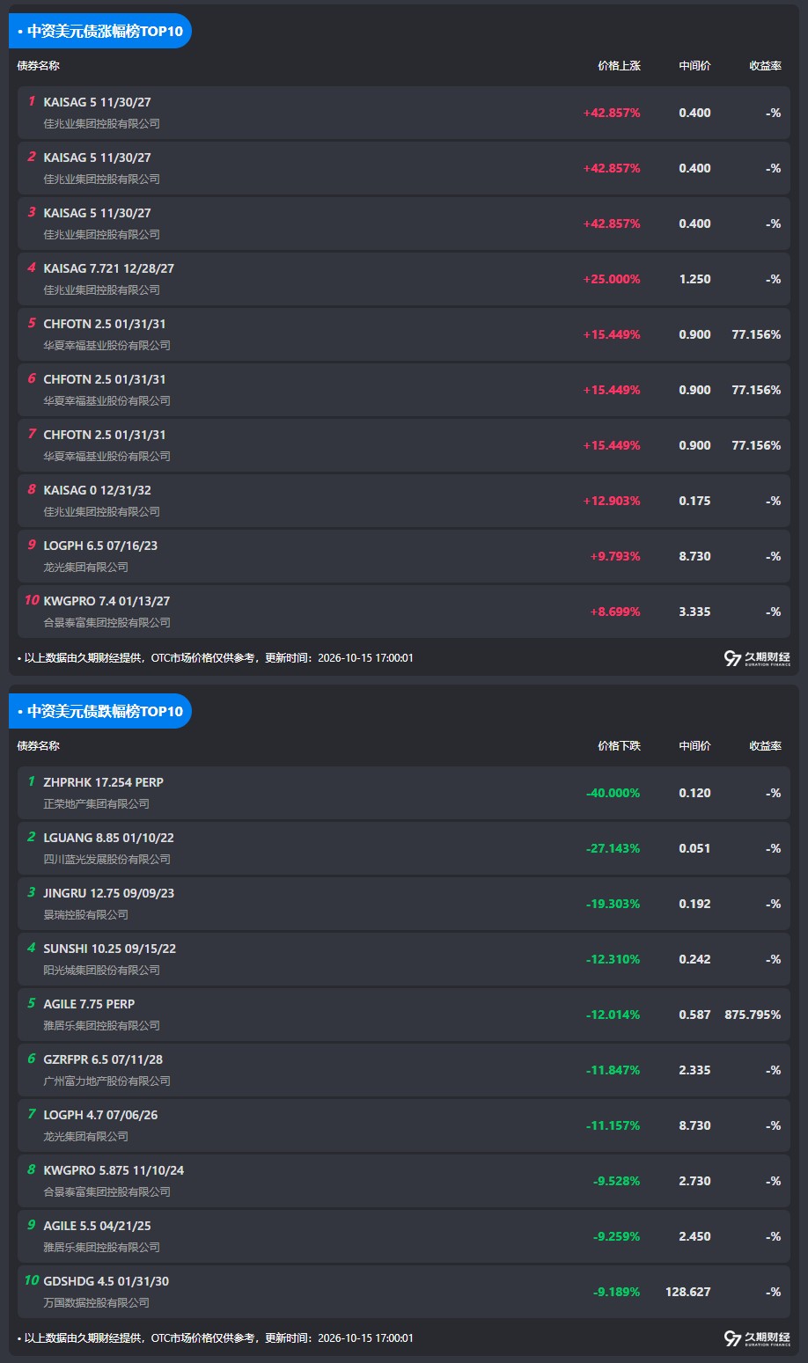Click the +25.000% price change value
808x1363 pixels.
(x=612, y=279)
